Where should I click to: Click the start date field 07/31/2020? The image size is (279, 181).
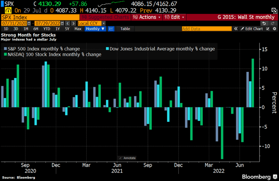14,23
